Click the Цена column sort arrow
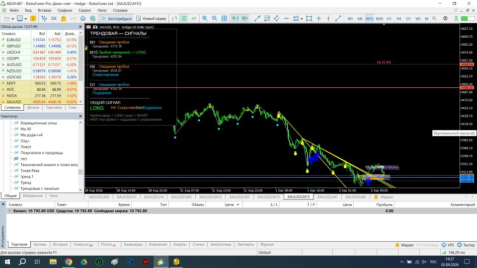Screen dimensions: 477x268 (238, 205)
